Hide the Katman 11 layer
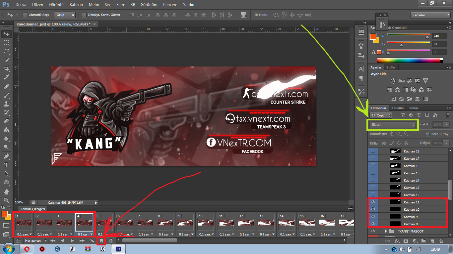Image resolution: width=453 pixels, height=254 pixels. pyautogui.click(x=373, y=202)
